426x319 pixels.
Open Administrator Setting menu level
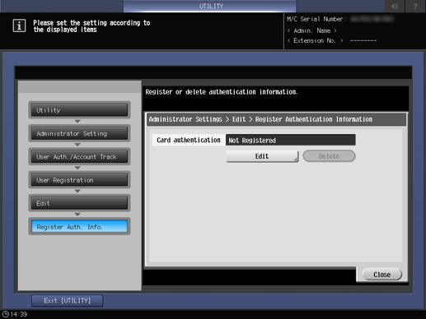(79, 133)
